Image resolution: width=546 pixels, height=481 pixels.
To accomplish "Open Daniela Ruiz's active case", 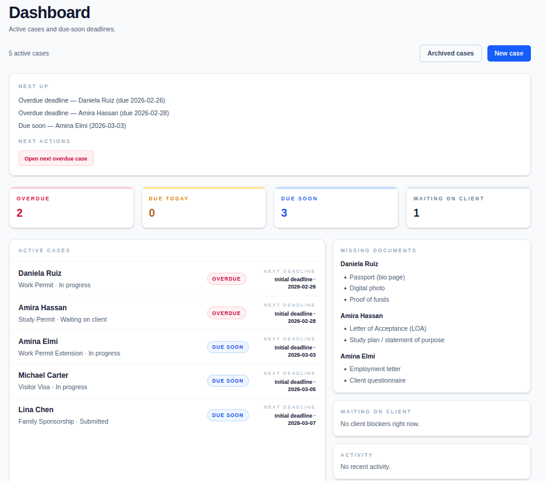I will [39, 273].
